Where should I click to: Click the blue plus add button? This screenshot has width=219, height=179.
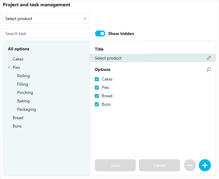tap(205, 165)
